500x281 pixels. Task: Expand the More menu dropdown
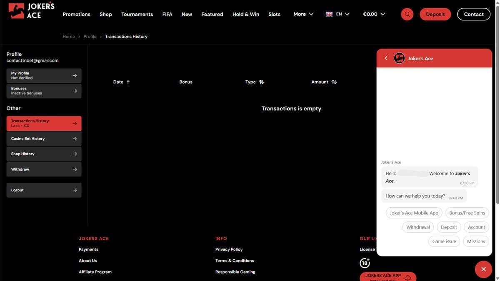303,14
